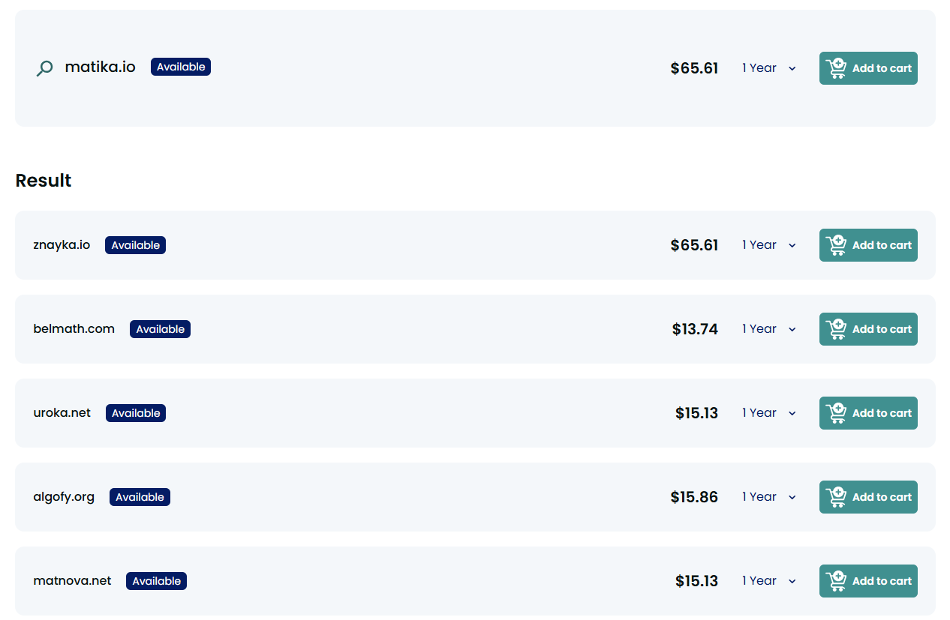Expand registration period for znayka.io
This screenshot has width=950, height=620.
pos(768,245)
